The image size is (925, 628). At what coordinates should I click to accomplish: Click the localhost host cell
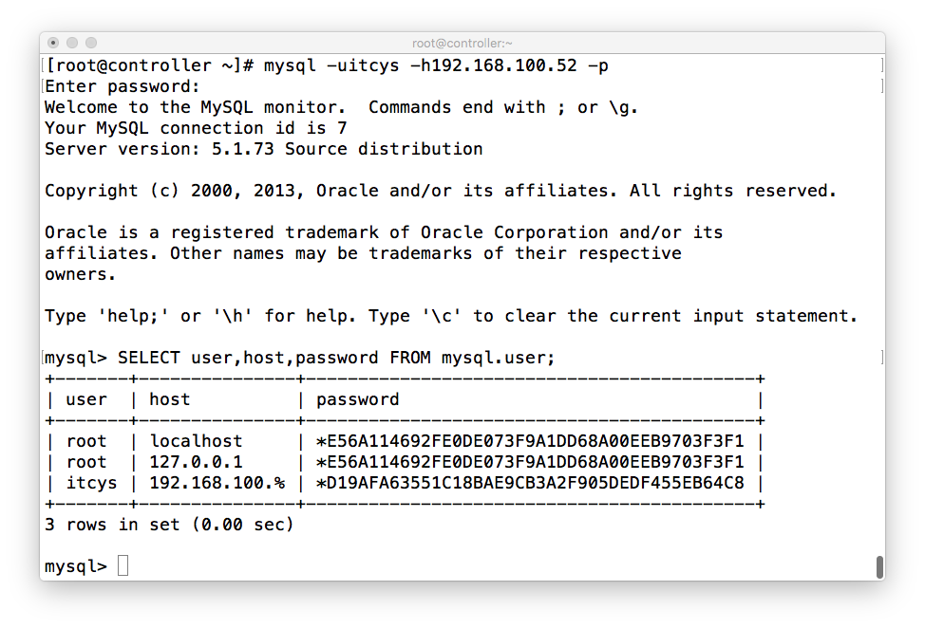pos(196,441)
